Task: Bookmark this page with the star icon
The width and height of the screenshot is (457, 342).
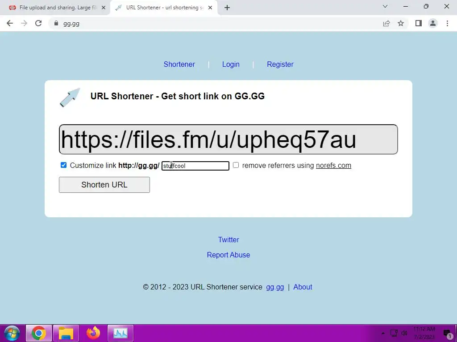Action: pyautogui.click(x=401, y=23)
